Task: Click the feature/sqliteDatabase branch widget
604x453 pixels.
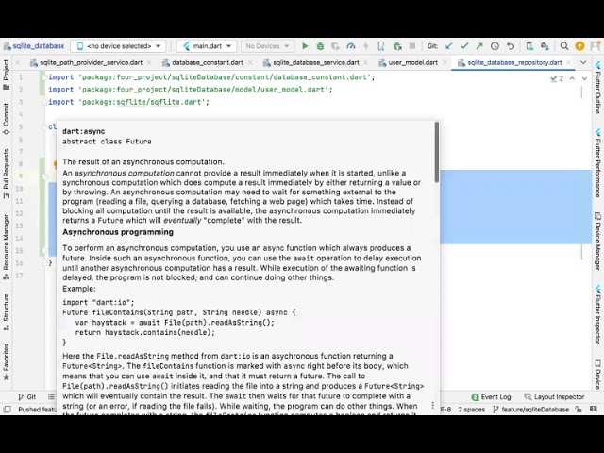Action: point(531,410)
